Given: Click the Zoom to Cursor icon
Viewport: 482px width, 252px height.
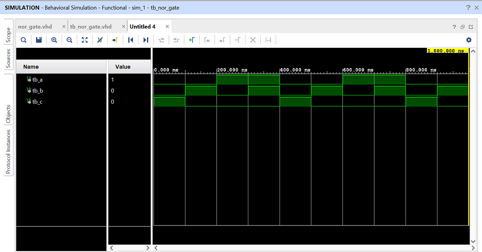Looking at the screenshot, I should (100, 40).
